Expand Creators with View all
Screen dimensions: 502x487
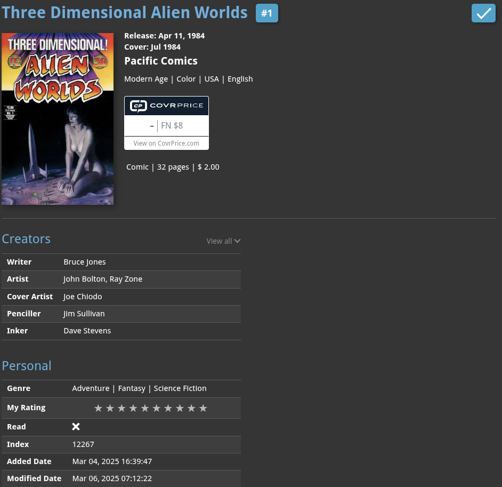[223, 241]
